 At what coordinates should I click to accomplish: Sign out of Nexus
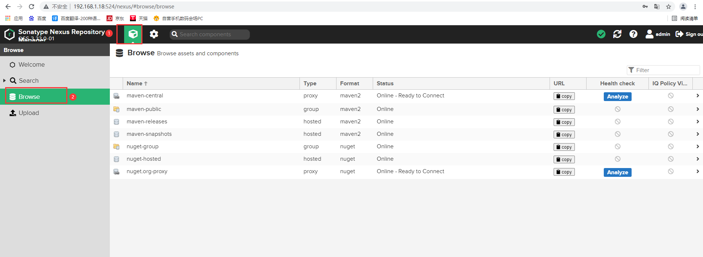pos(689,34)
